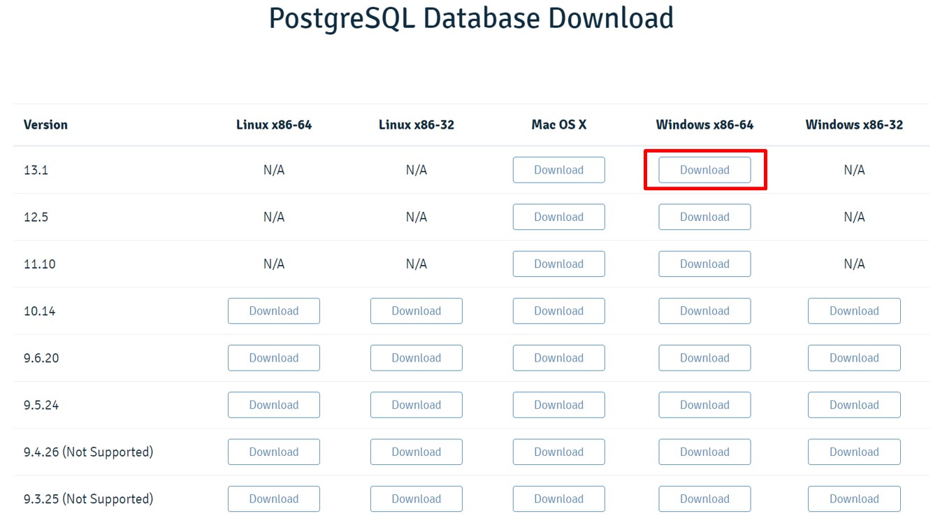
Task: Download version 12.5 for Windows x86-64
Action: (704, 217)
